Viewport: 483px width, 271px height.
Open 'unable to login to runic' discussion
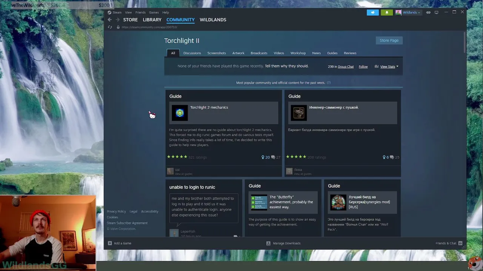192,187
